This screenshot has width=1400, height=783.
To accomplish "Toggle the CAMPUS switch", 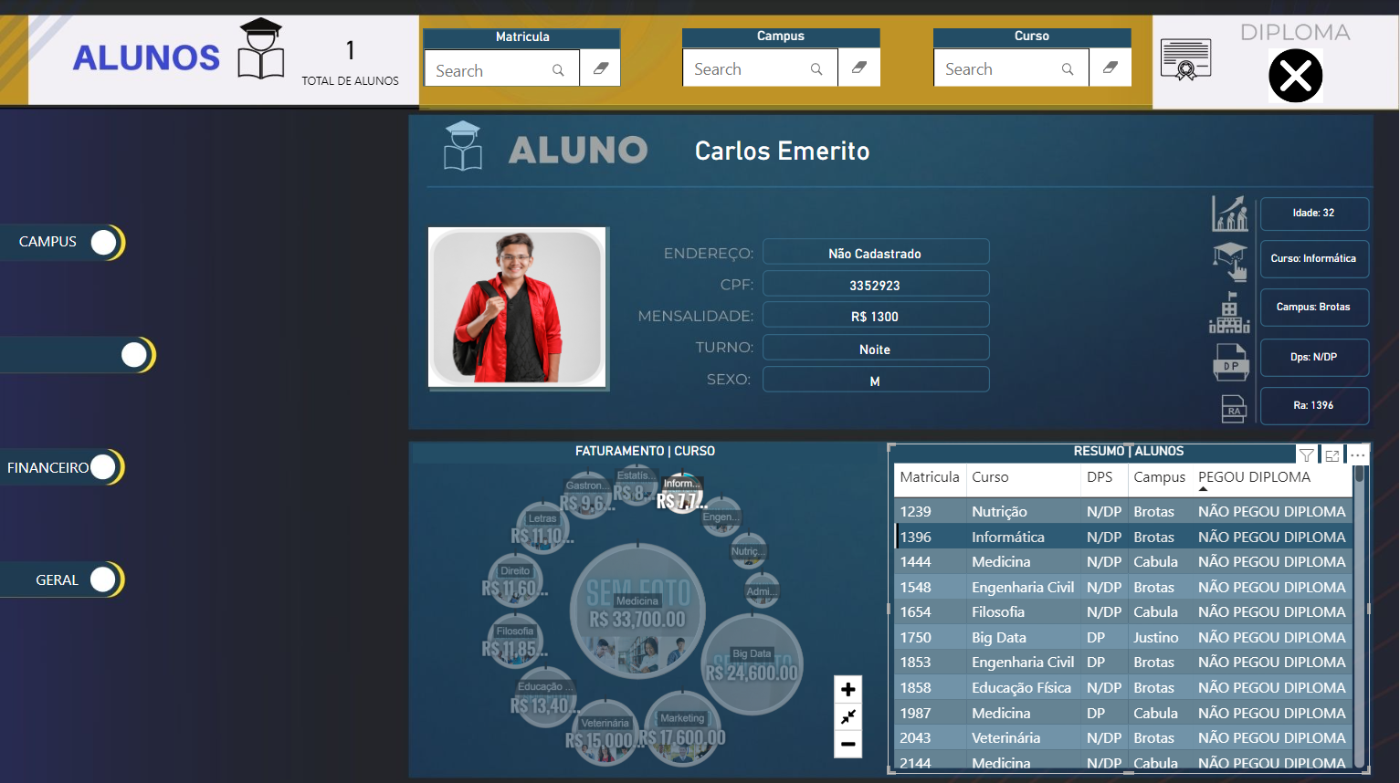I will point(103,242).
